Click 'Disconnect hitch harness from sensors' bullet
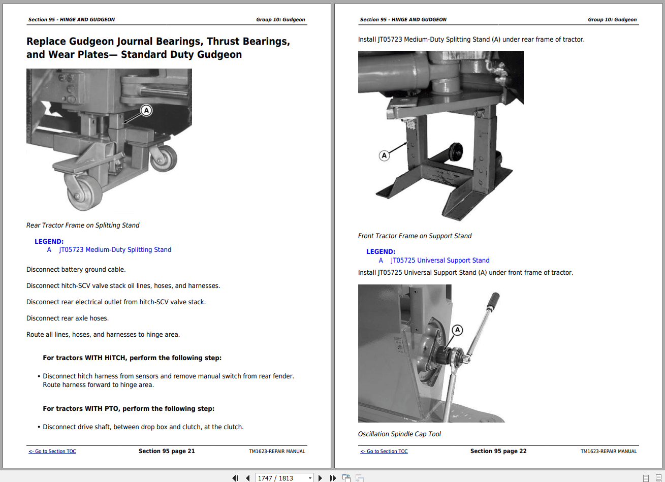This screenshot has height=482, width=665. pos(168,380)
